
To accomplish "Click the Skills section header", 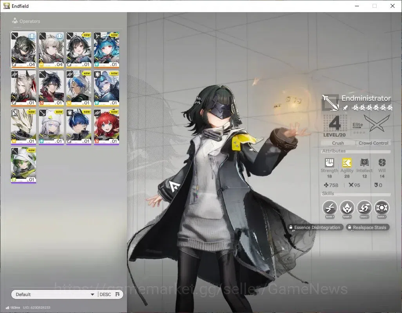I will coord(328,194).
